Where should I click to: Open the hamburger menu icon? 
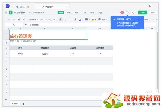[6, 13]
